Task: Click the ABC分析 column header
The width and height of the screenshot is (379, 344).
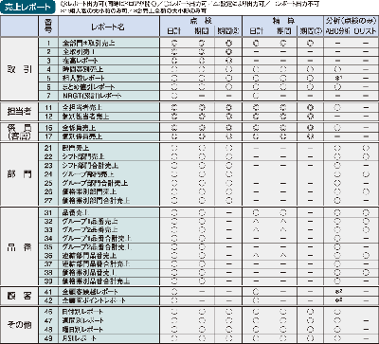Action: pos(337,31)
